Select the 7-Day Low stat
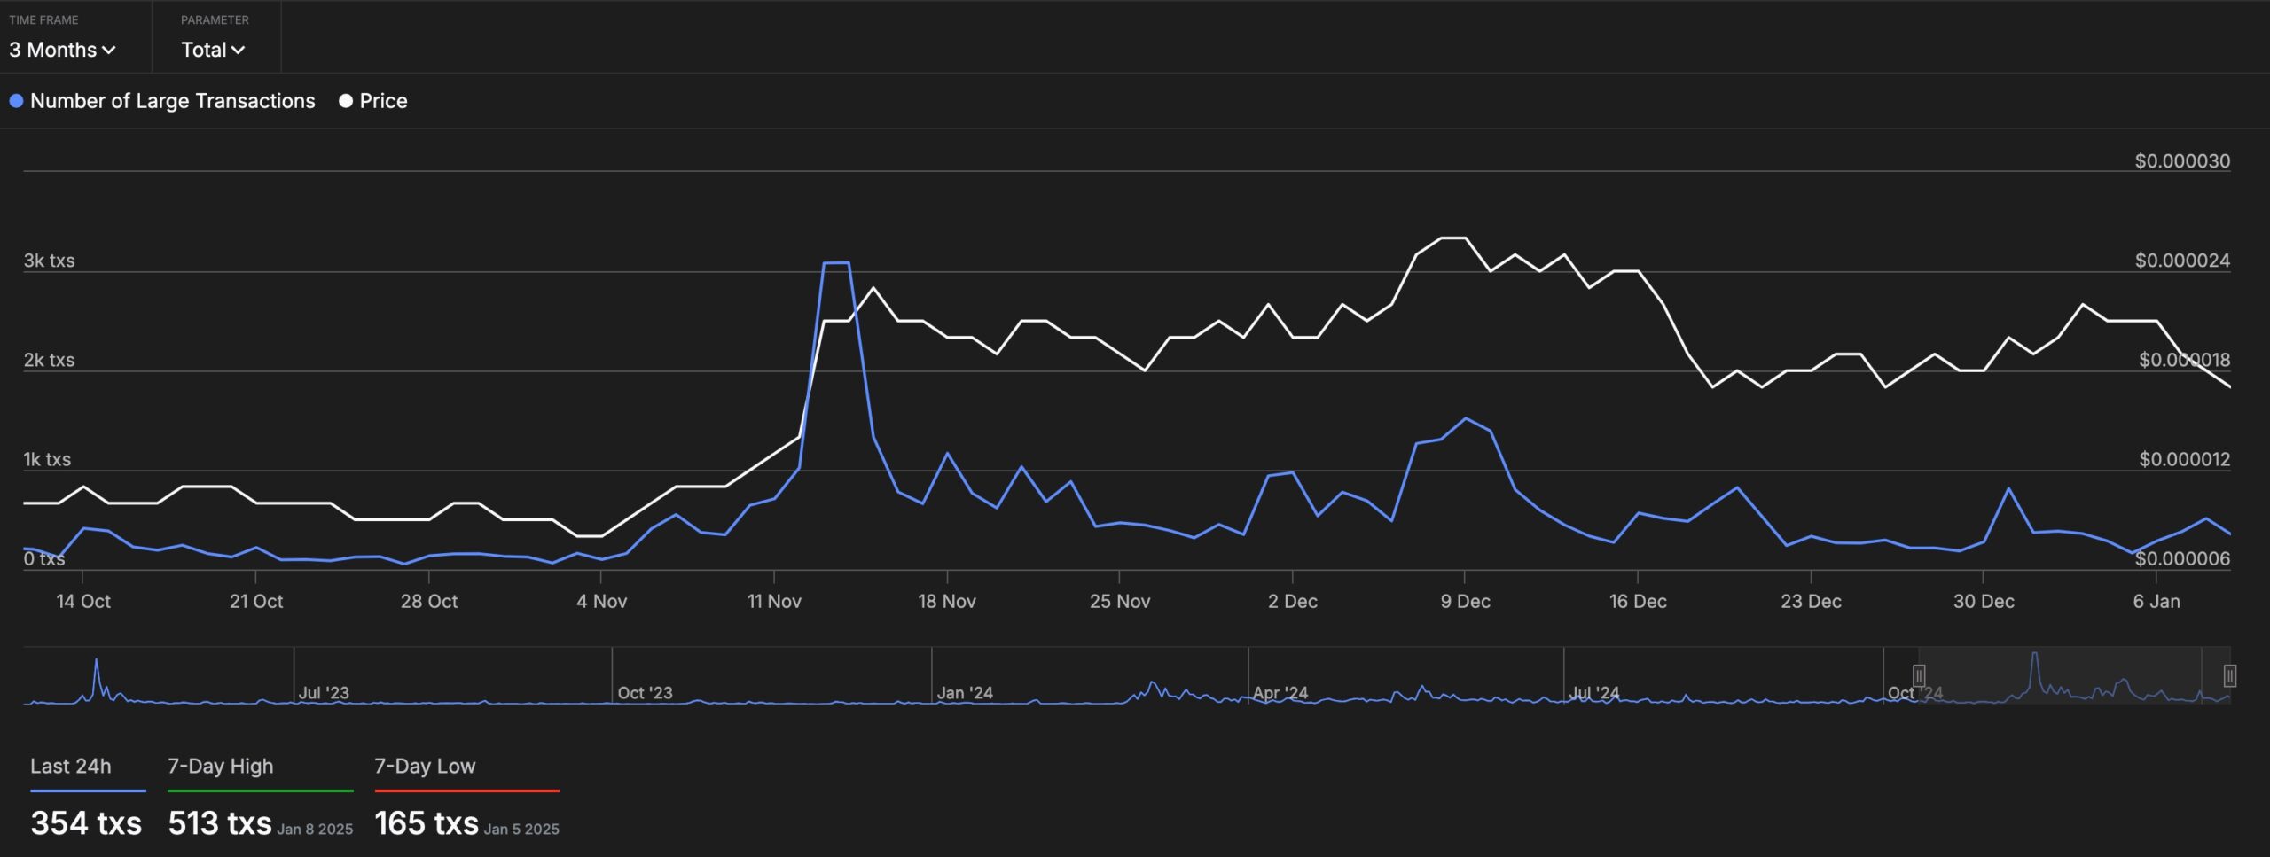Viewport: 2270px width, 857px height. pyautogui.click(x=424, y=766)
